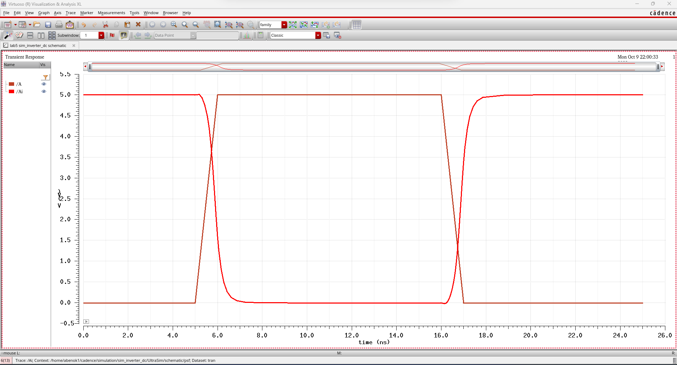This screenshot has height=365, width=677.
Task: Activate the zoom magnifier tool
Action: [x=174, y=25]
